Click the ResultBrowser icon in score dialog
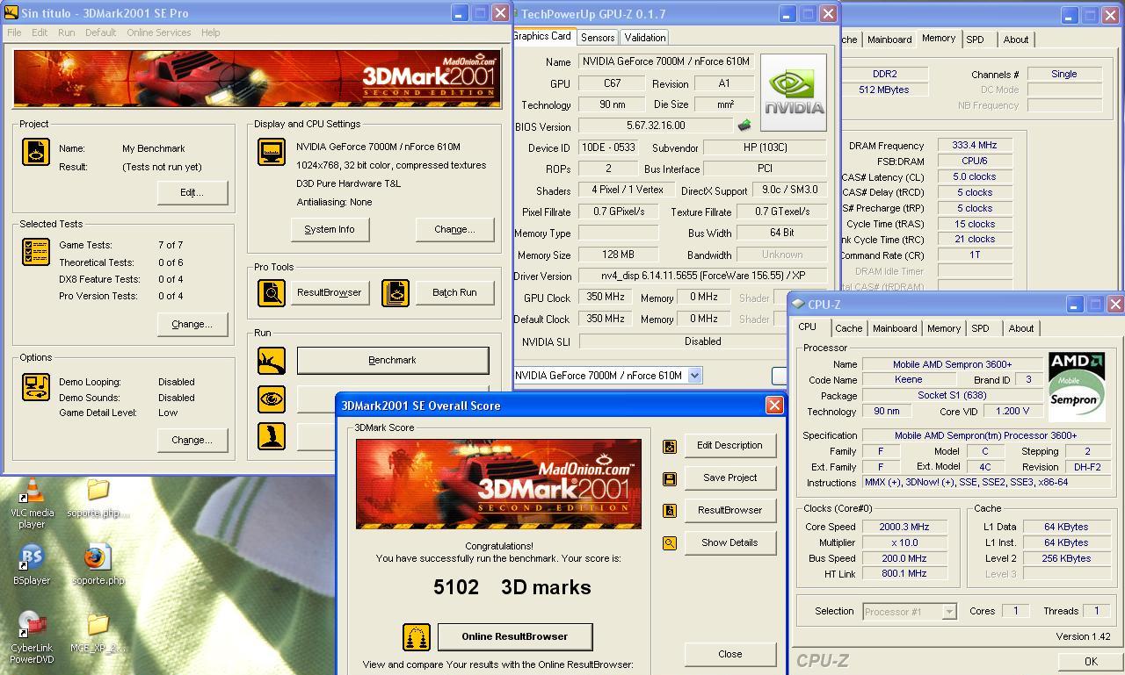 [670, 511]
